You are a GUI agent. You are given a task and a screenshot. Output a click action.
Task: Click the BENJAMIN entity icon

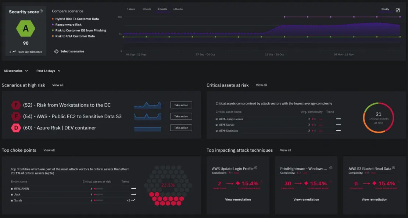tap(12, 189)
